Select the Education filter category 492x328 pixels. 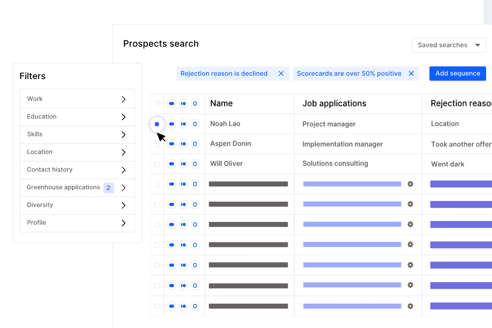click(x=77, y=117)
